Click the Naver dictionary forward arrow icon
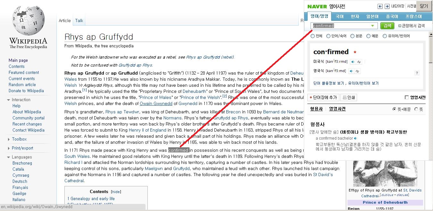 (387, 6)
